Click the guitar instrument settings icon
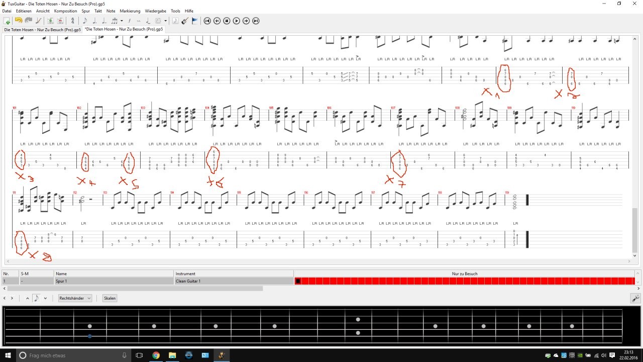 coord(185,21)
